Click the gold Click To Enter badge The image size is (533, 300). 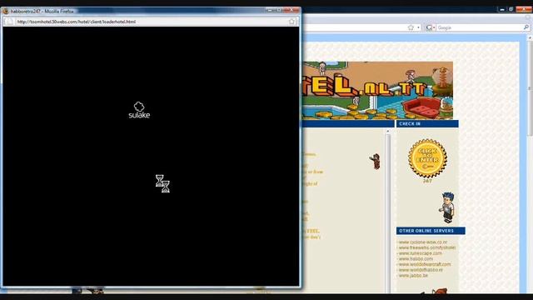(427, 158)
